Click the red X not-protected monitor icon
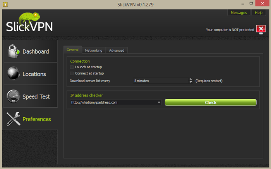 (x=261, y=29)
